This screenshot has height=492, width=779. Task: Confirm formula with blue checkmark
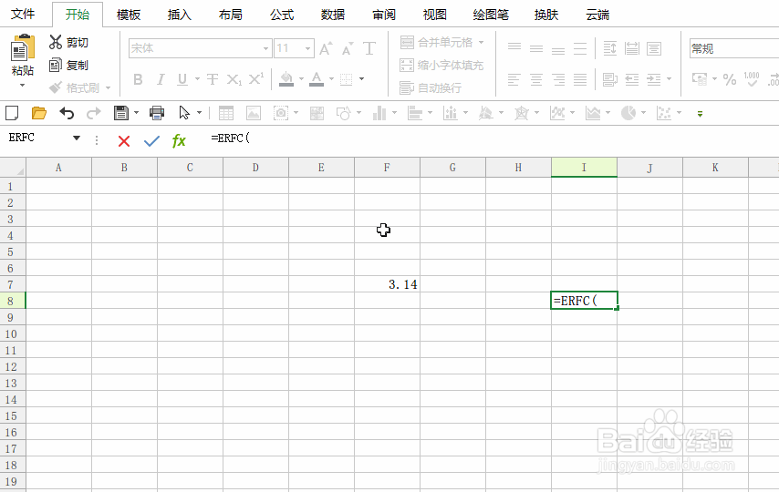click(x=151, y=141)
